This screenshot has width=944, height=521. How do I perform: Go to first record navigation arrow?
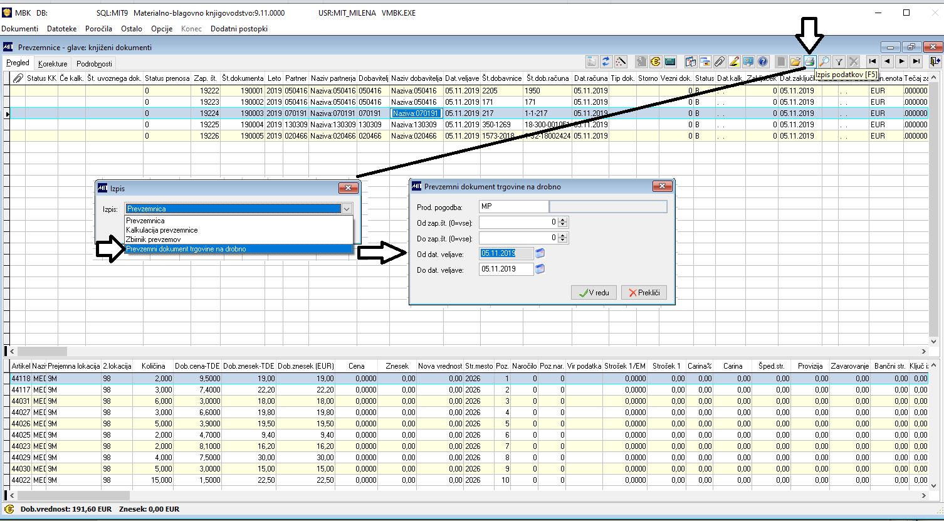pyautogui.click(x=873, y=61)
